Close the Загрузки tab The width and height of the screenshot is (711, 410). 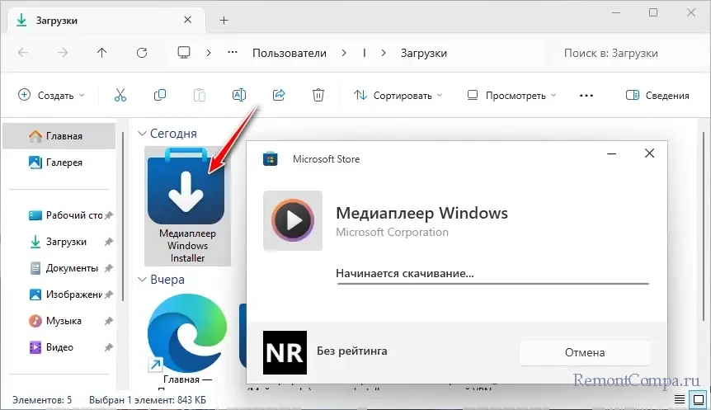[188, 20]
